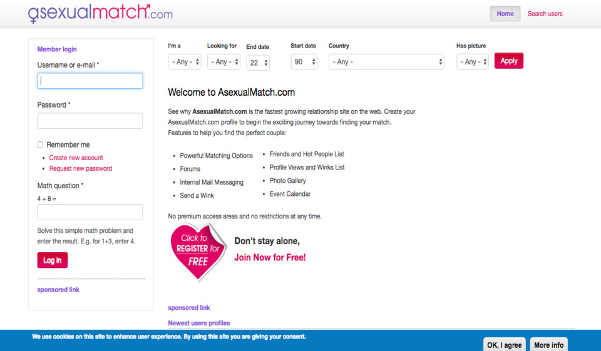The width and height of the screenshot is (601, 351).
Task: Expand the Country selection dropdown
Action: click(x=386, y=62)
